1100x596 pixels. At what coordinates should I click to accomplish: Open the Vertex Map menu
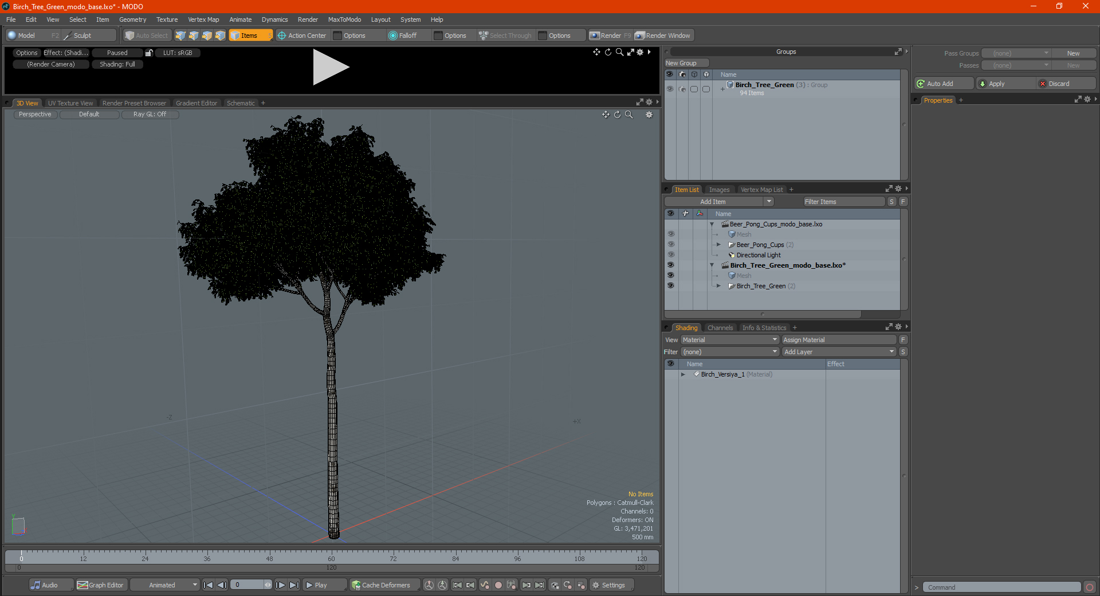203,19
